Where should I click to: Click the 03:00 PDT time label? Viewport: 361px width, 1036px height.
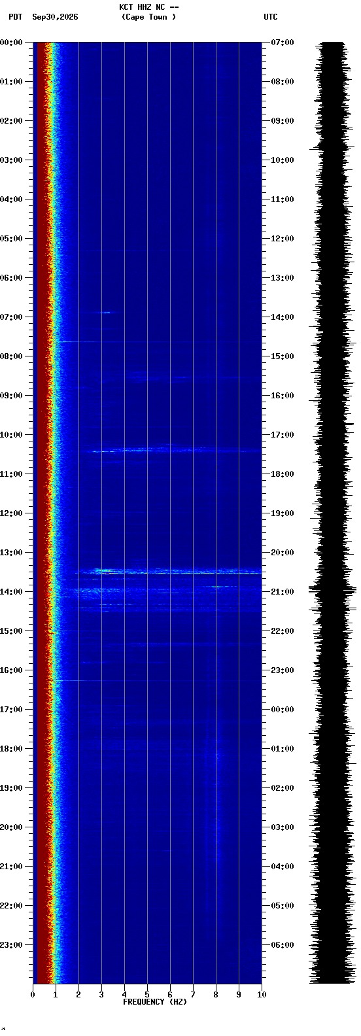coord(11,160)
